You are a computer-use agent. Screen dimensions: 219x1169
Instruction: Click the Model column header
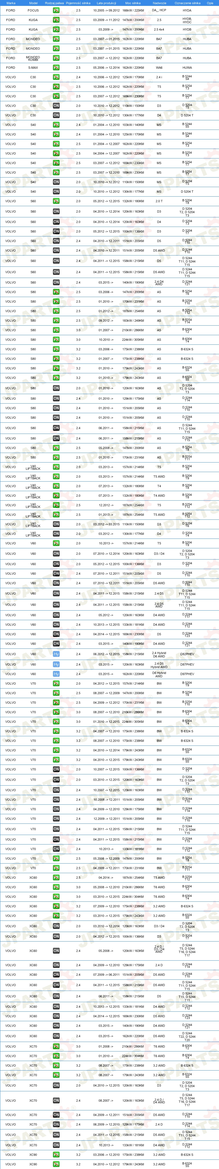[33, 3]
